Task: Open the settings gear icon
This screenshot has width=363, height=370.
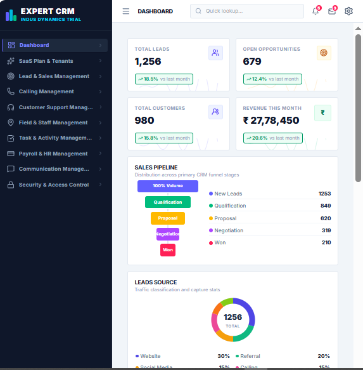Action: (348, 11)
